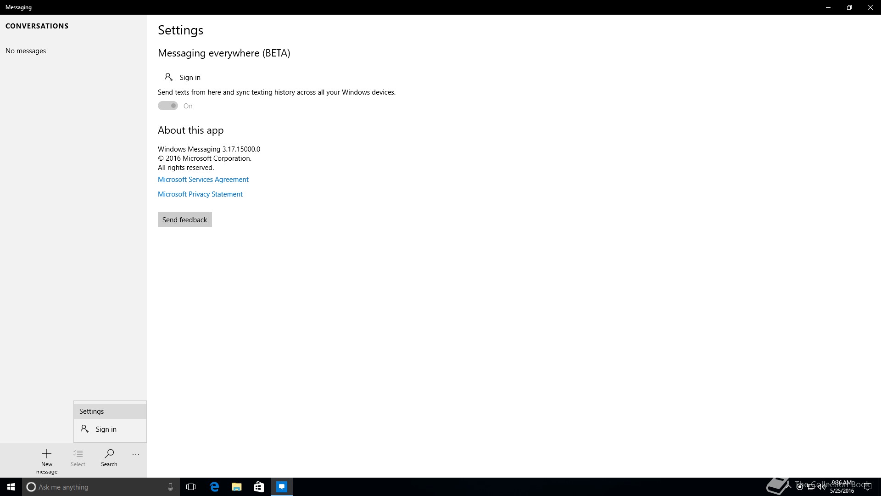Image resolution: width=881 pixels, height=496 pixels.
Task: Click the Cortana microphone icon
Action: [x=170, y=487]
